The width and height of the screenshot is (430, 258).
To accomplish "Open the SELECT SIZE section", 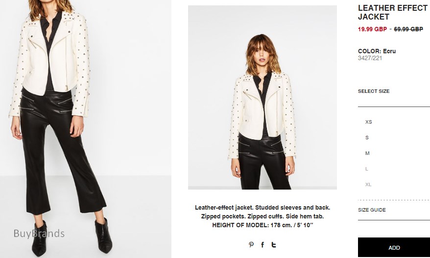I will [374, 91].
